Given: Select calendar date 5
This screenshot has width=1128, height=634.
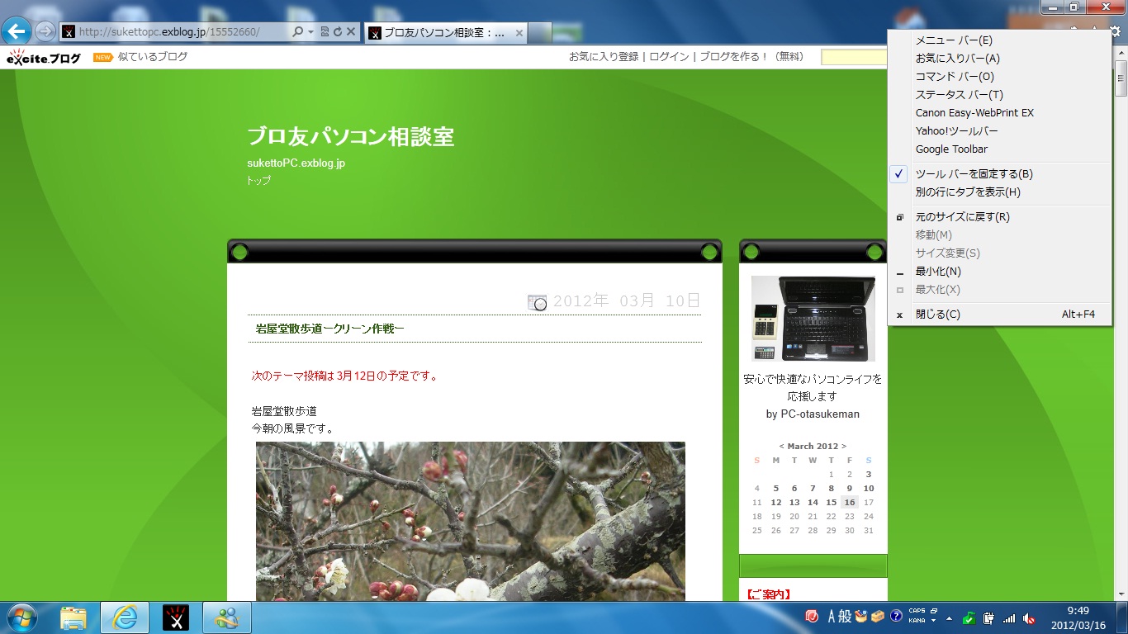Looking at the screenshot, I should 776,488.
